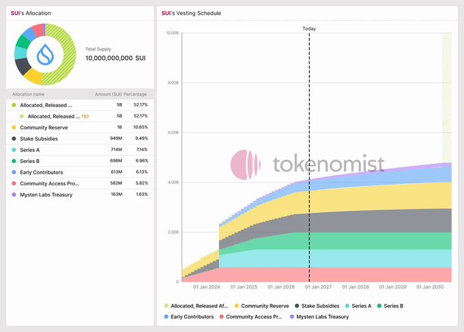Click the Today marker on vesting chart
The image size is (464, 332).
pyautogui.click(x=309, y=29)
